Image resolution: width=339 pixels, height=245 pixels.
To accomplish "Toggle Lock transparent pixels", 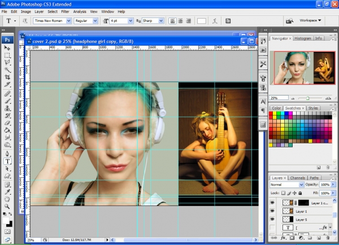I will coord(283,193).
